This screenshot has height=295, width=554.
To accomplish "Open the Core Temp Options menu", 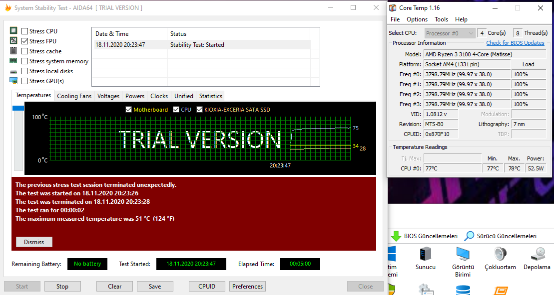I will 417,19.
